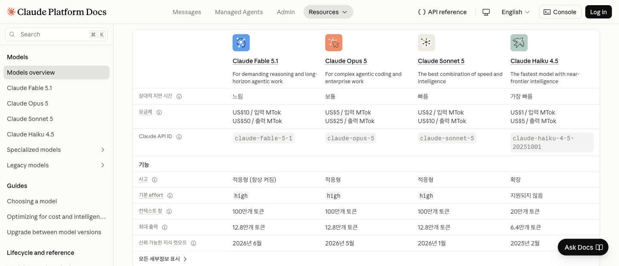
Task: Click the info icon beside 기본 effort
Action: pyautogui.click(x=170, y=196)
